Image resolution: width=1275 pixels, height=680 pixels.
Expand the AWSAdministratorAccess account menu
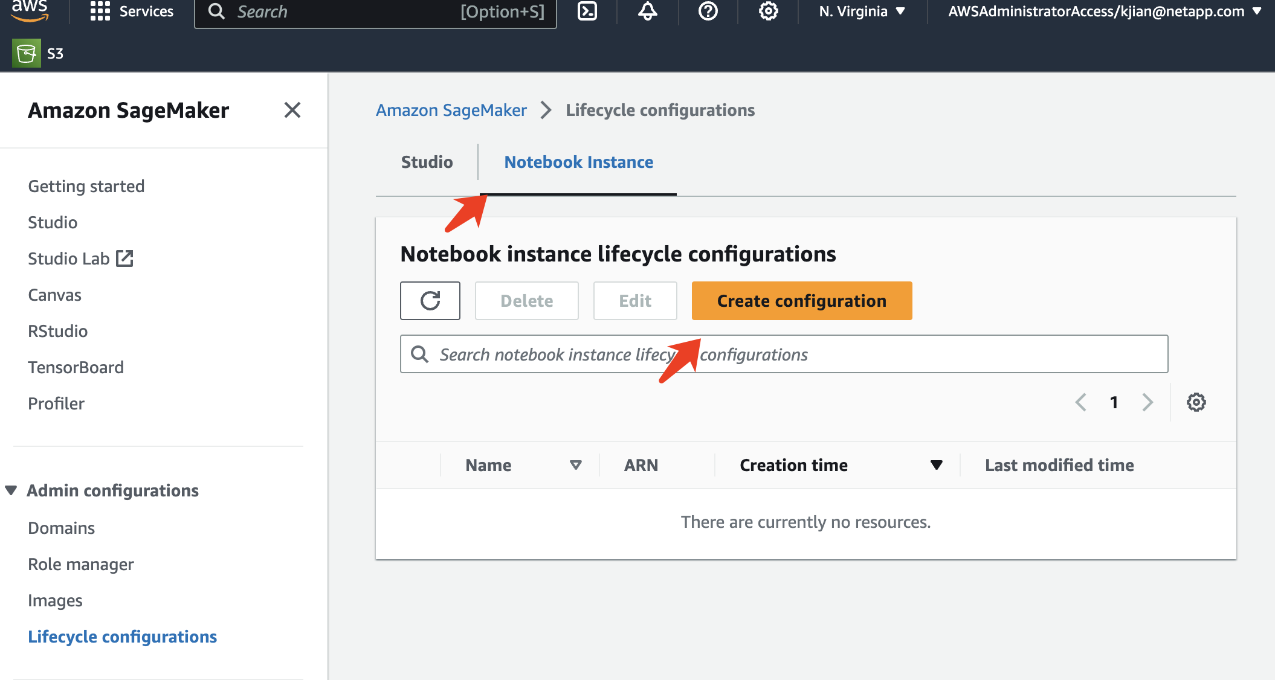(1103, 11)
